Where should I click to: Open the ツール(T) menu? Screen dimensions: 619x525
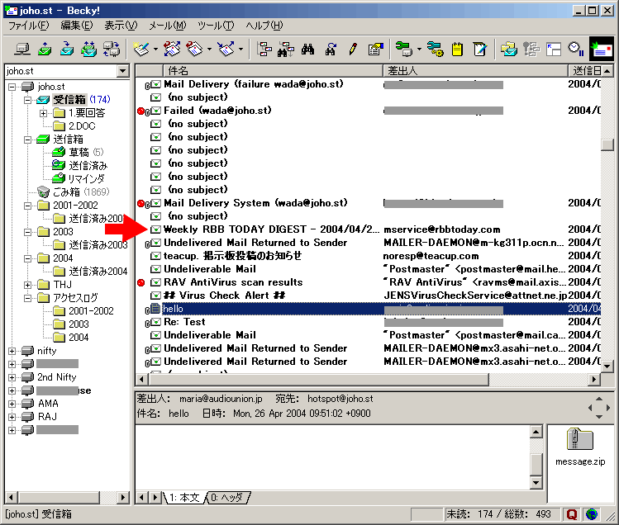click(x=215, y=26)
